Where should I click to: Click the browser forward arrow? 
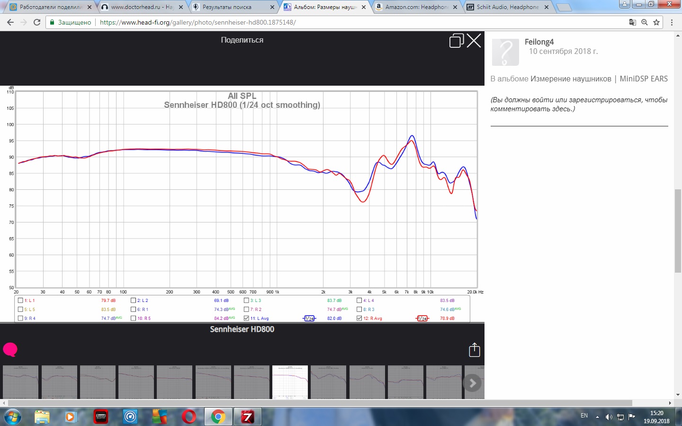24,22
